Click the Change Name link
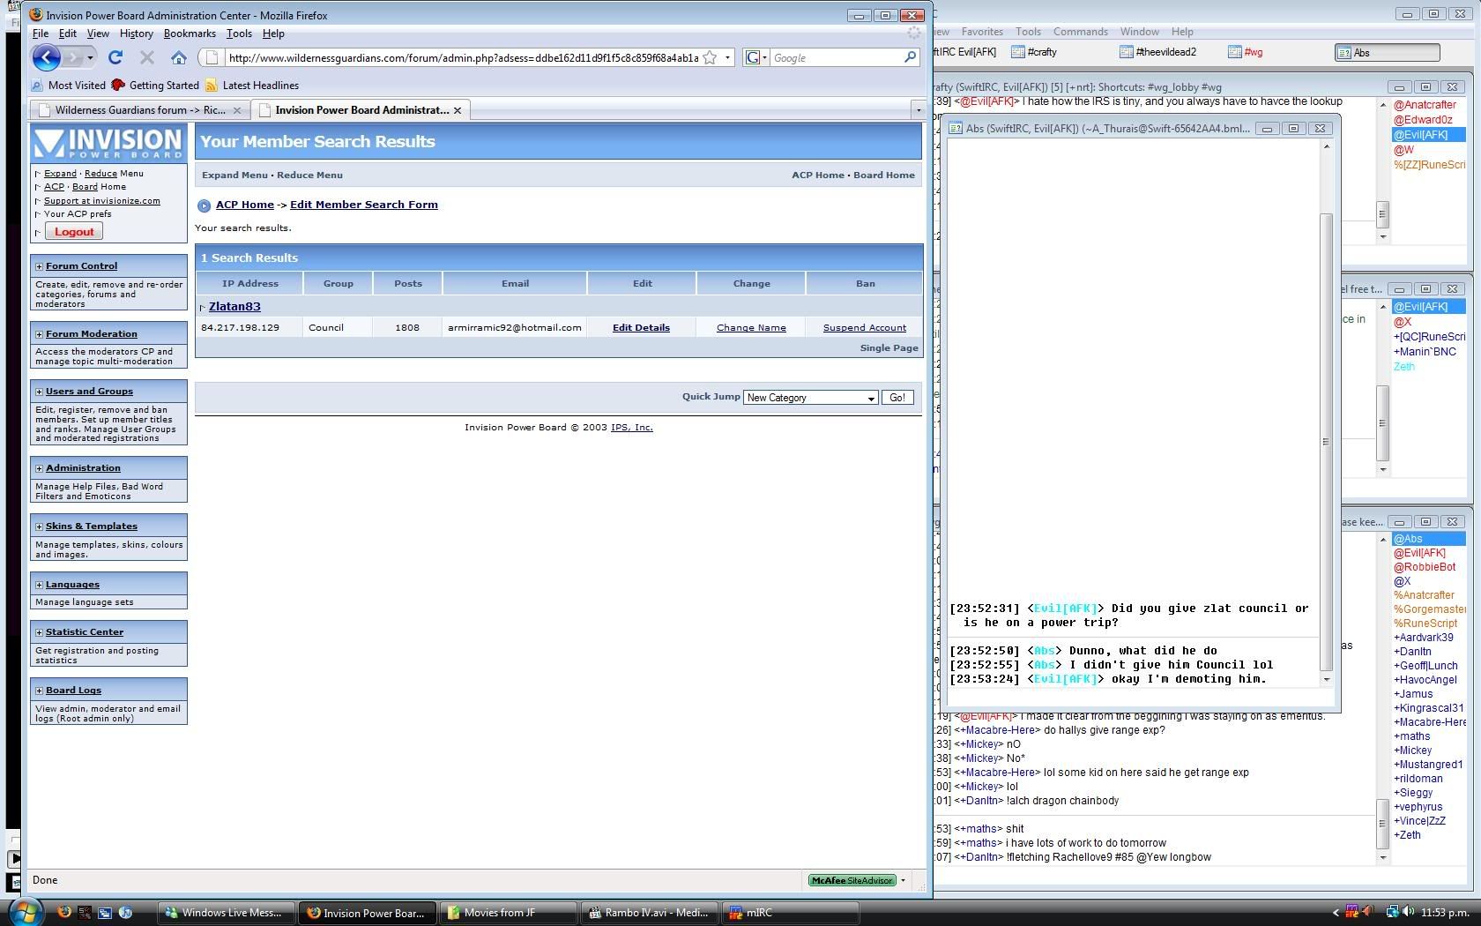The width and height of the screenshot is (1481, 926). coord(751,328)
